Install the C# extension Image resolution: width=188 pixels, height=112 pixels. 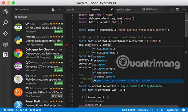pos(58,32)
